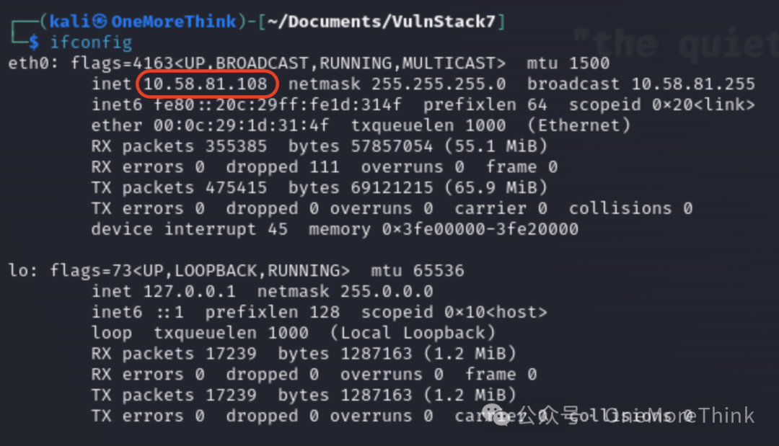Click the kali username in prompt
Viewport: 779px width, 446px height.
pyautogui.click(x=69, y=22)
